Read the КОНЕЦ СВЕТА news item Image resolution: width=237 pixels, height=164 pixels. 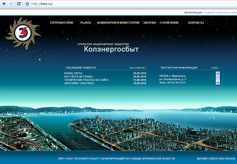[73, 73]
